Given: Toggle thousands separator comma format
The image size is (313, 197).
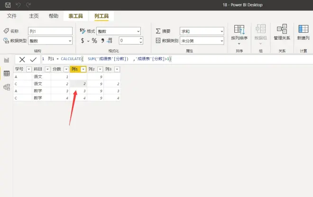Looking at the screenshot, I should coord(102,41).
